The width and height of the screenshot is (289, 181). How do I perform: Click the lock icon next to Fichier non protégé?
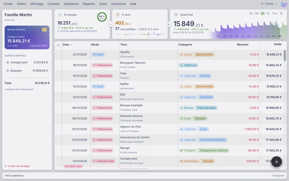tap(6, 166)
